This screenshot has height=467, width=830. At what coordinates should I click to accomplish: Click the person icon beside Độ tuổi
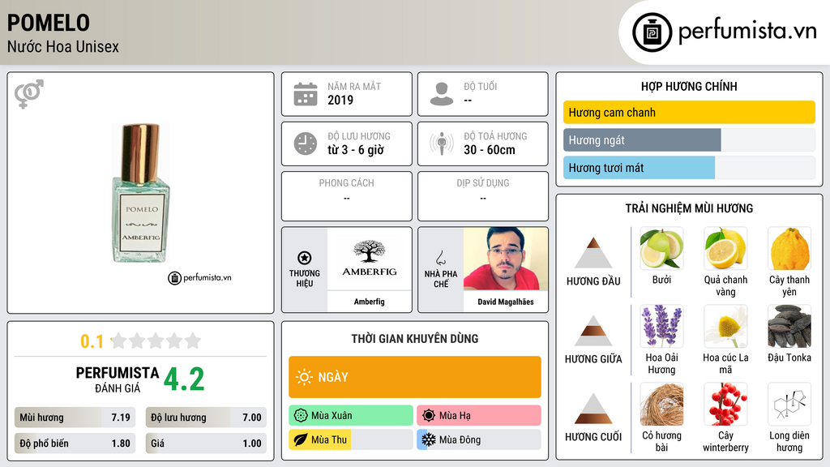pos(442,94)
